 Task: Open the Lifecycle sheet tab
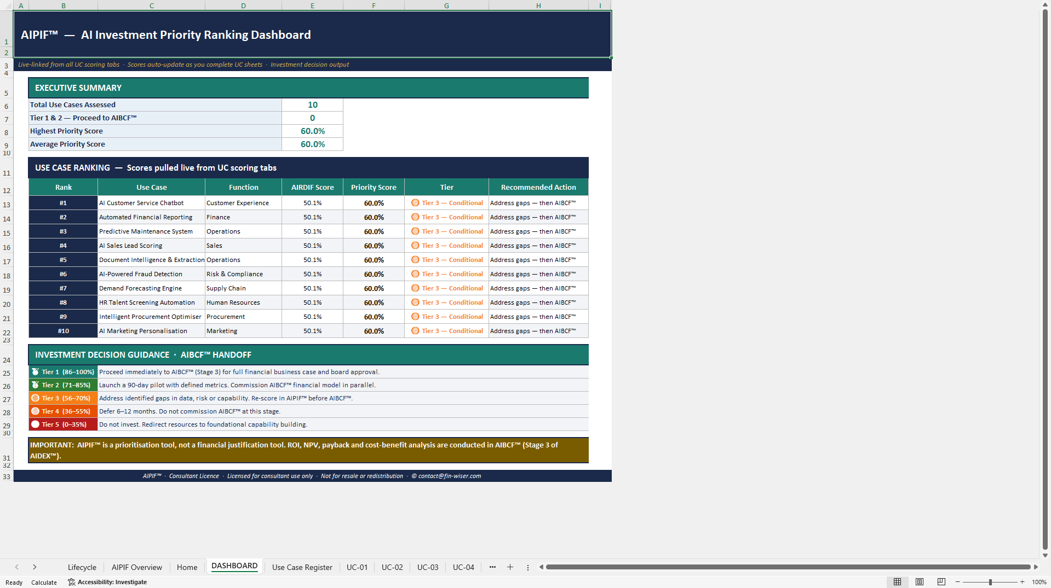(82, 567)
